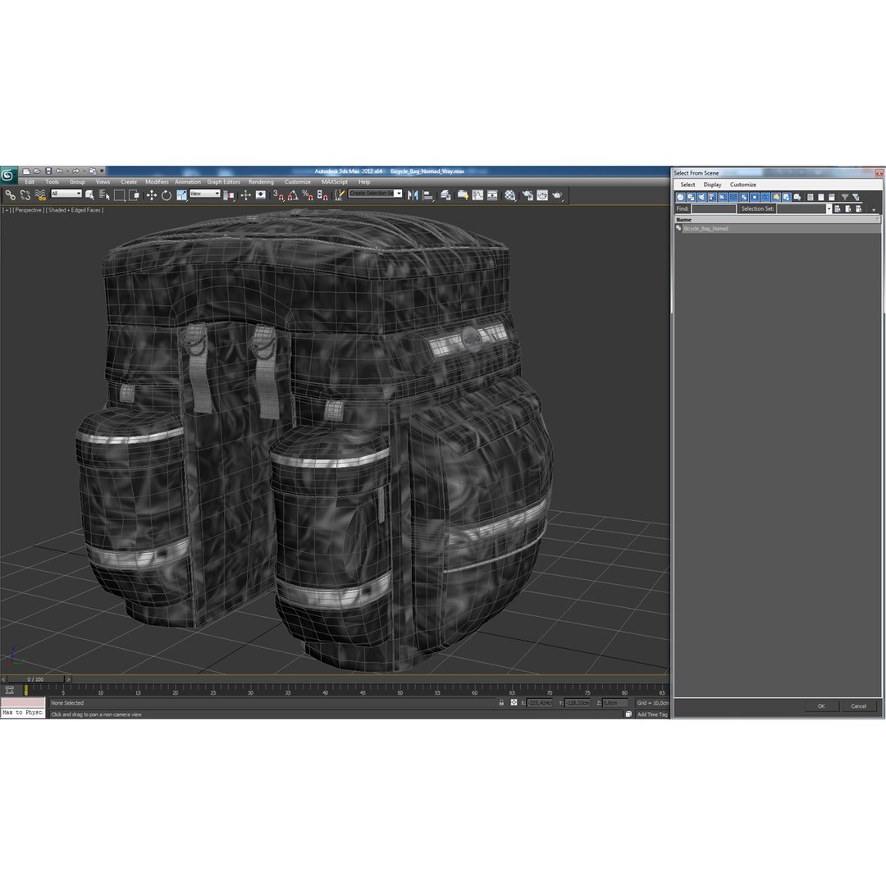Activate the Select and Rotate tool
886x886 pixels.
click(166, 195)
